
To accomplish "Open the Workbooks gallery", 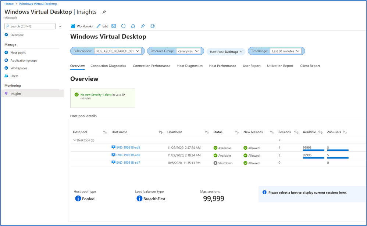I will click(x=82, y=26).
